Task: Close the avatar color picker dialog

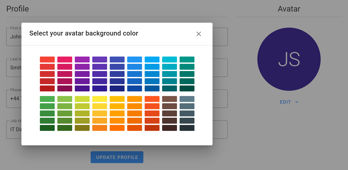Action: click(198, 34)
